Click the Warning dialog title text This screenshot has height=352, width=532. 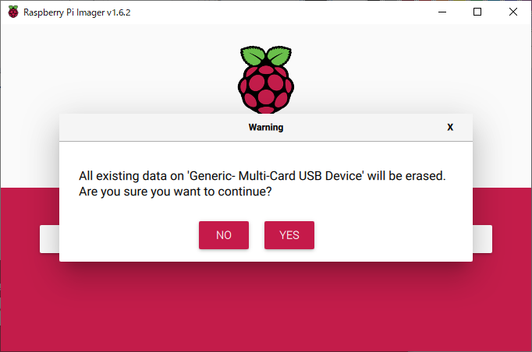tap(266, 128)
